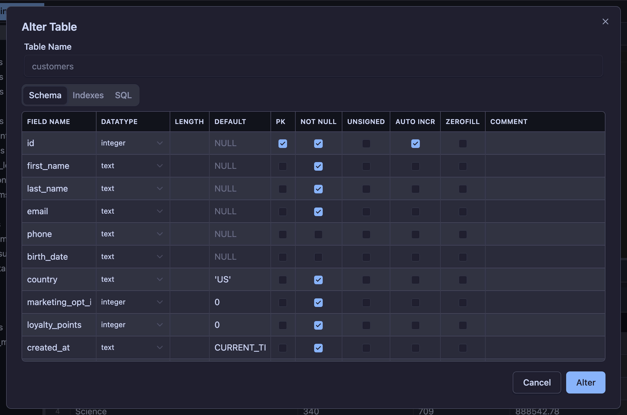View the SQL tab

pyautogui.click(x=123, y=95)
